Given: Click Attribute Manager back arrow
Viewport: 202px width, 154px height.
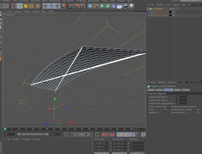Looking at the screenshot, I should pyautogui.click(x=180, y=82).
